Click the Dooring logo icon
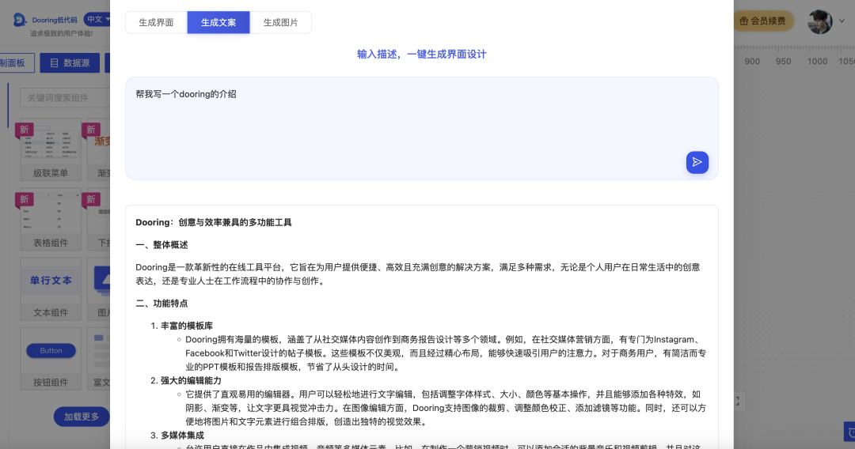Screen dimensions: 855x449 click(x=20, y=20)
